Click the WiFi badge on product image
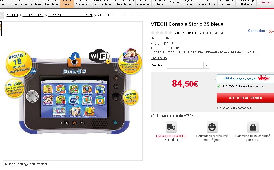274x170 pixels. click(99, 56)
